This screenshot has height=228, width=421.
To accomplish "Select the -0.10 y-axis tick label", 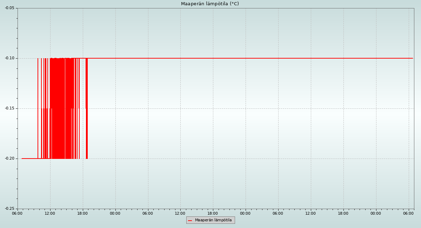I will point(9,58).
